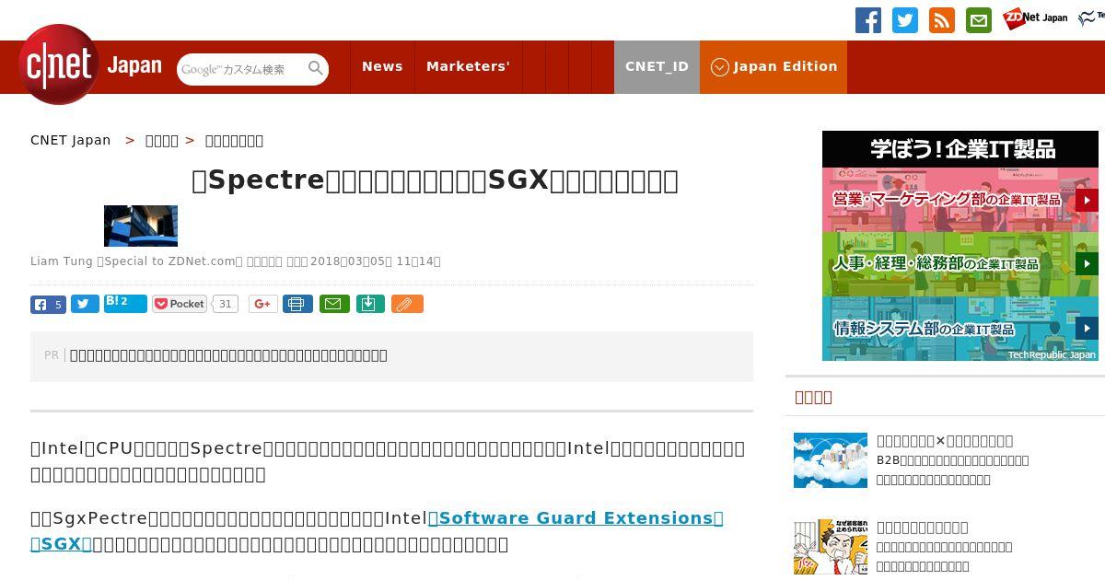Open the cloud city thumbnail in sidebar

click(x=831, y=460)
